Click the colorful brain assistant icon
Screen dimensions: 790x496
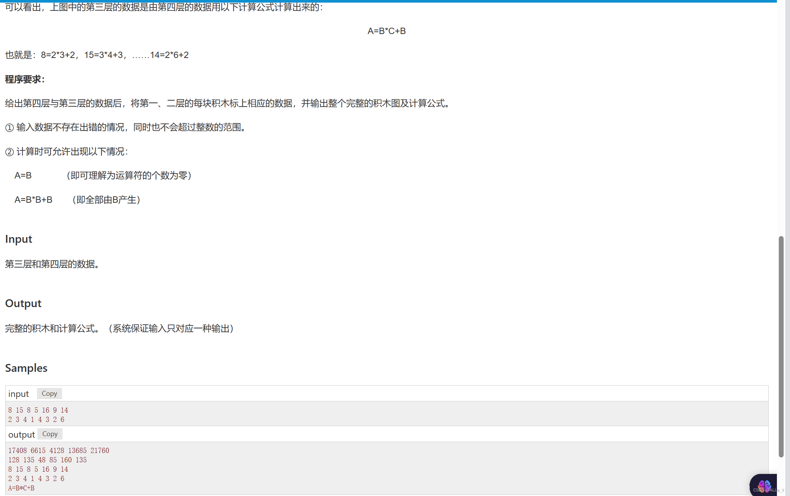pyautogui.click(x=765, y=485)
